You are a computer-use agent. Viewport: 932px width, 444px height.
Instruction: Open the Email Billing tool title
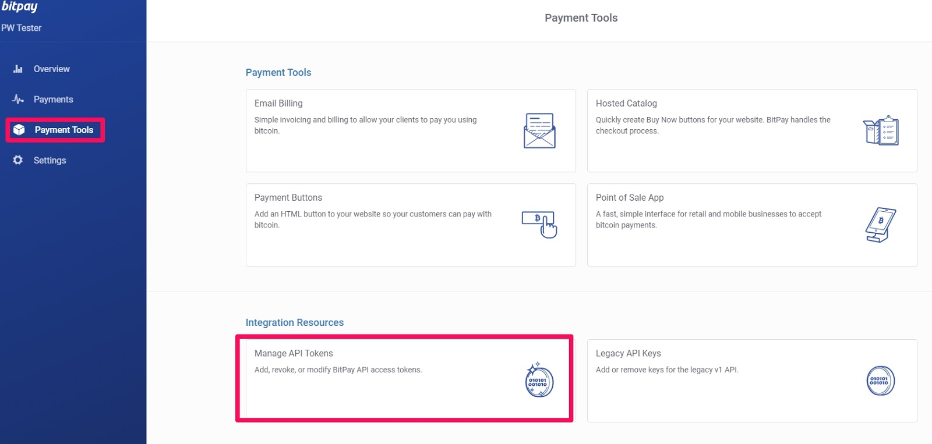pos(278,103)
